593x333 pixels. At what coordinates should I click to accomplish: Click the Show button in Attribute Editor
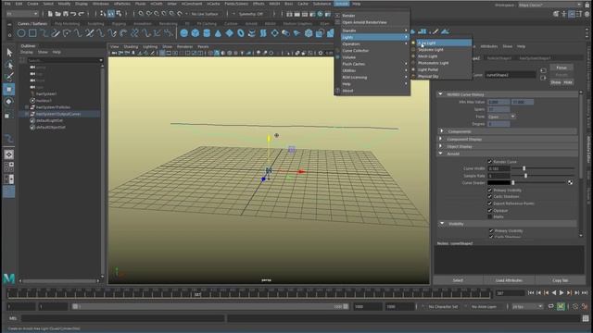point(556,82)
